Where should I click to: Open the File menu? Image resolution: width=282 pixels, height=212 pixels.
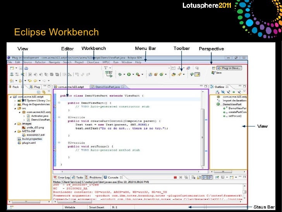(x=10, y=62)
